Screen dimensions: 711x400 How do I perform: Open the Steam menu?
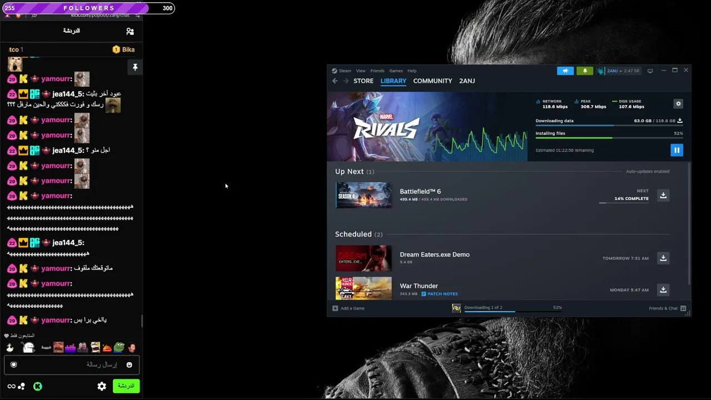pyautogui.click(x=345, y=71)
